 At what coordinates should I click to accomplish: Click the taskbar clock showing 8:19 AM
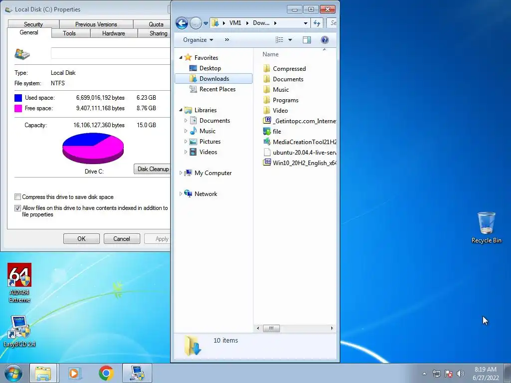[486, 374]
